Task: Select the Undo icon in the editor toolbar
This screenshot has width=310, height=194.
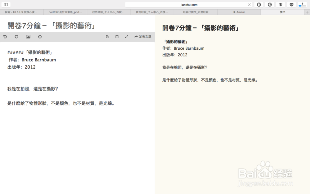Action: click(x=5, y=37)
